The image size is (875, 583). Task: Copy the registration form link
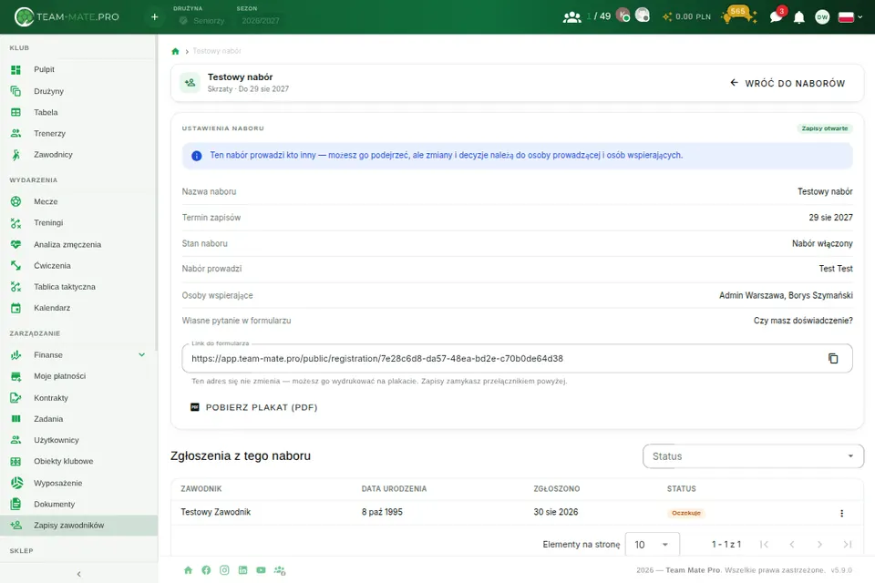click(832, 358)
